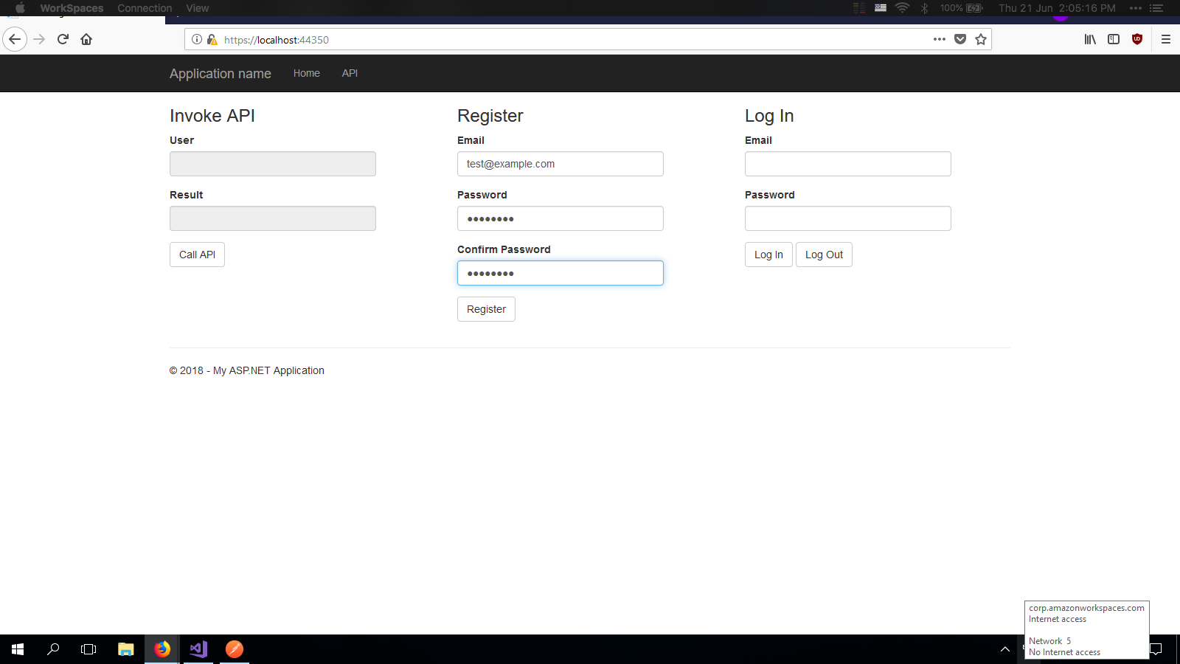This screenshot has width=1180, height=664.
Task: Open the uBlock Origin extension
Action: pyautogui.click(x=1136, y=39)
